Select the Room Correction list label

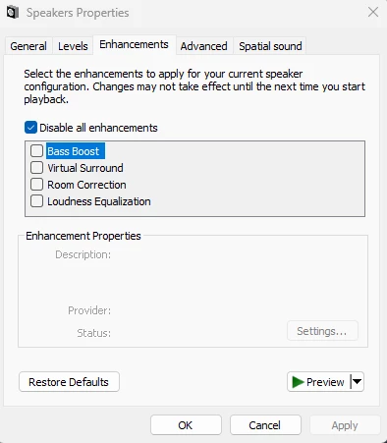coord(86,185)
